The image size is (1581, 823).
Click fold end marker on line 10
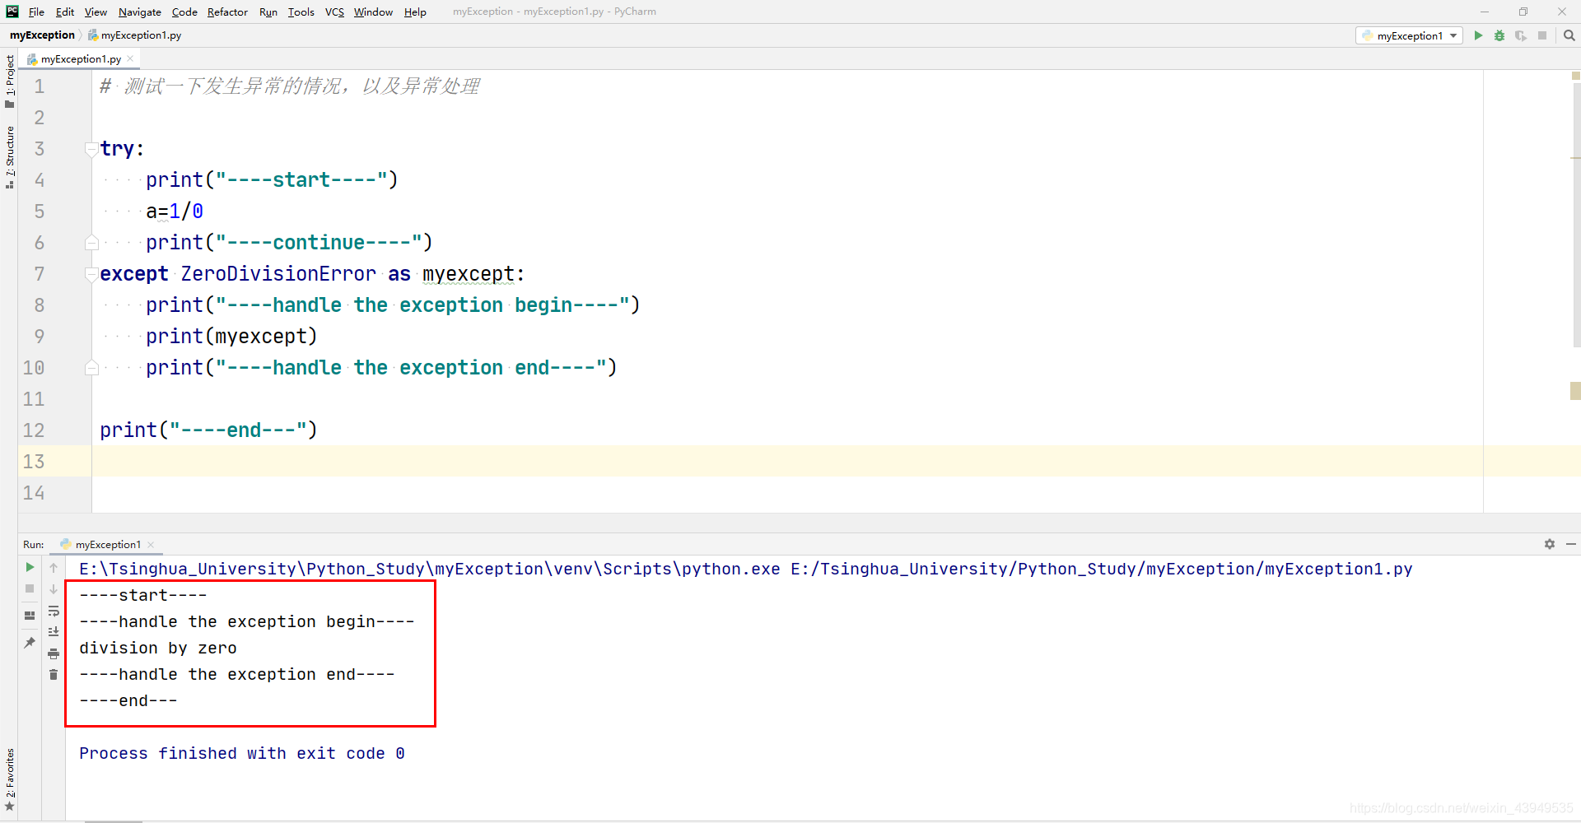point(91,368)
